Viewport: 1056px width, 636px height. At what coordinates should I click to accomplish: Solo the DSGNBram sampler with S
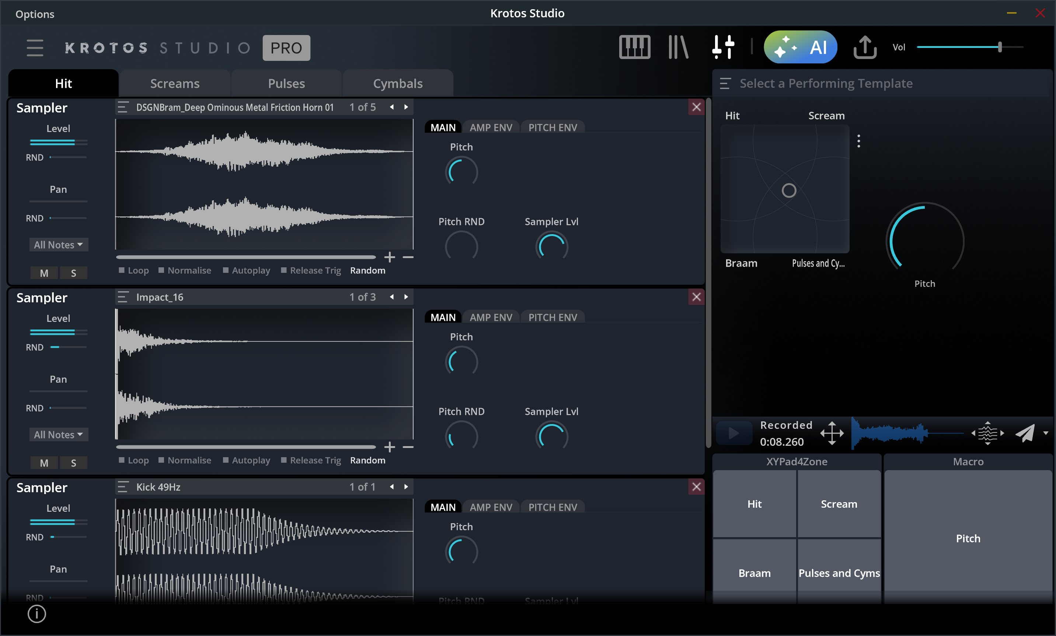click(x=74, y=273)
